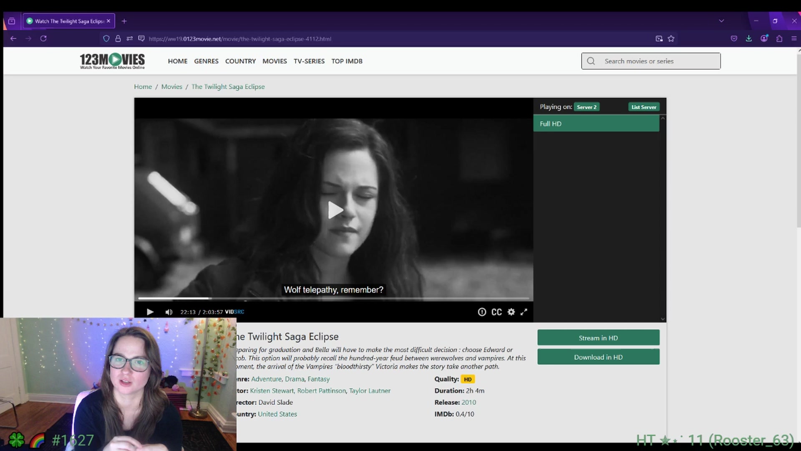This screenshot has width=801, height=451.
Task: Mute the video volume
Action: click(x=169, y=312)
